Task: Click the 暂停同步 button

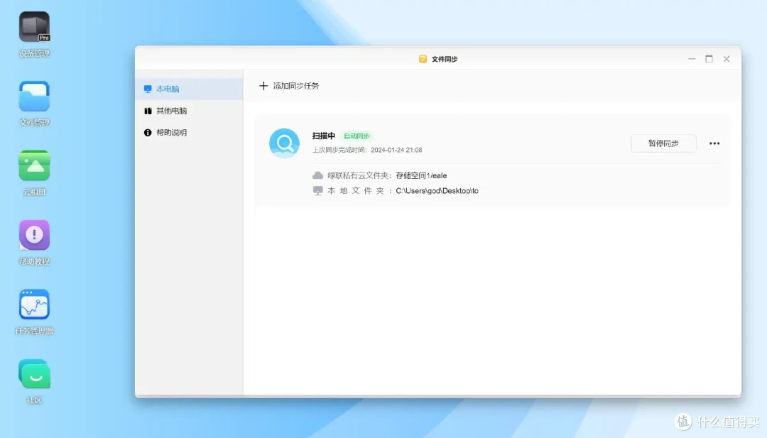Action: pos(663,143)
